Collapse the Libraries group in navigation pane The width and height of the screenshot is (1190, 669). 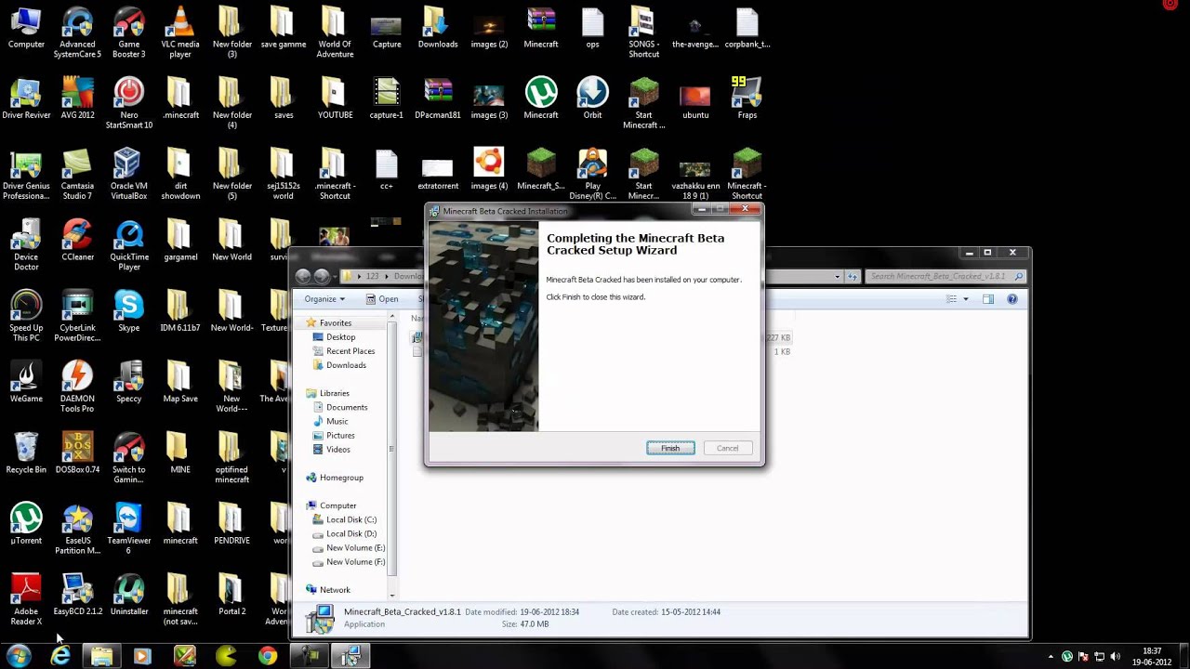[311, 393]
